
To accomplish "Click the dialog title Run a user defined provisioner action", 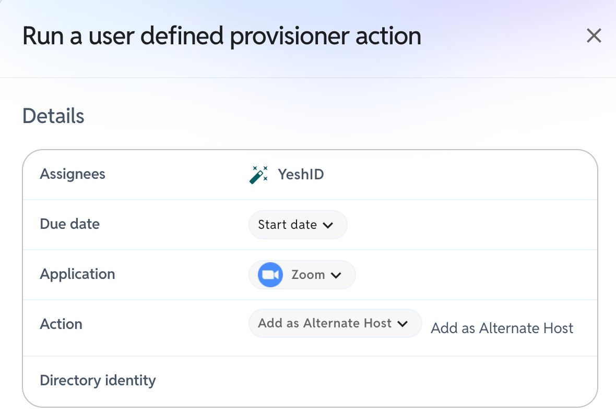I will click(x=222, y=36).
